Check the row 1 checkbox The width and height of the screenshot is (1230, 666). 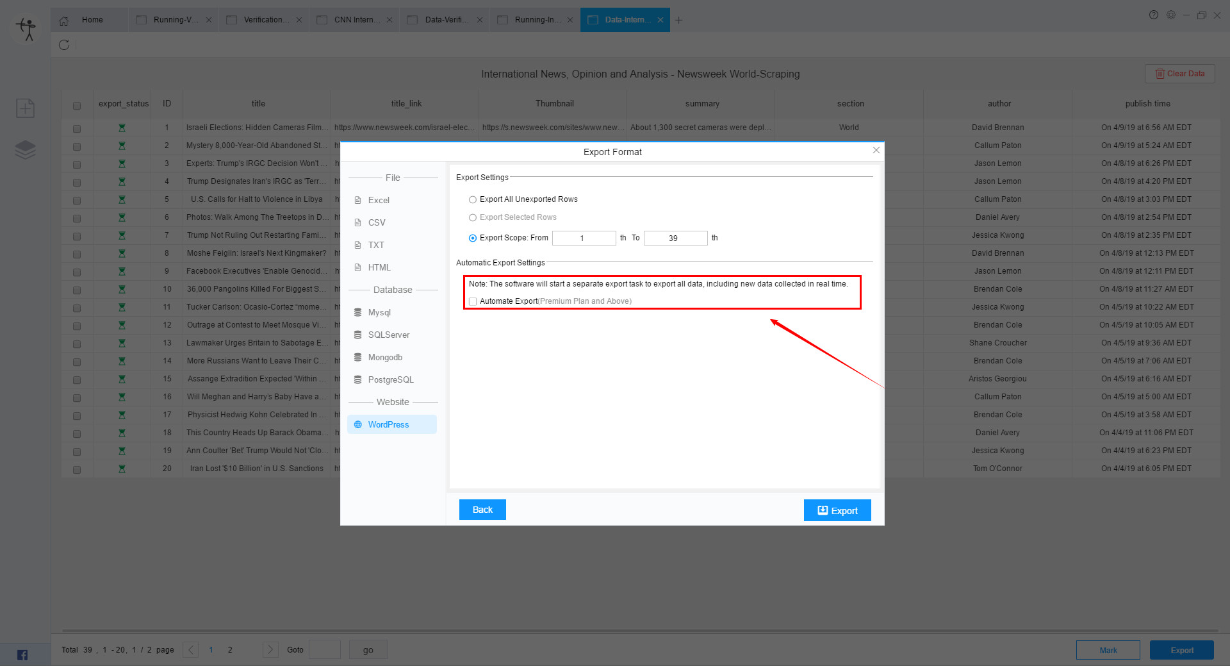[x=77, y=129]
